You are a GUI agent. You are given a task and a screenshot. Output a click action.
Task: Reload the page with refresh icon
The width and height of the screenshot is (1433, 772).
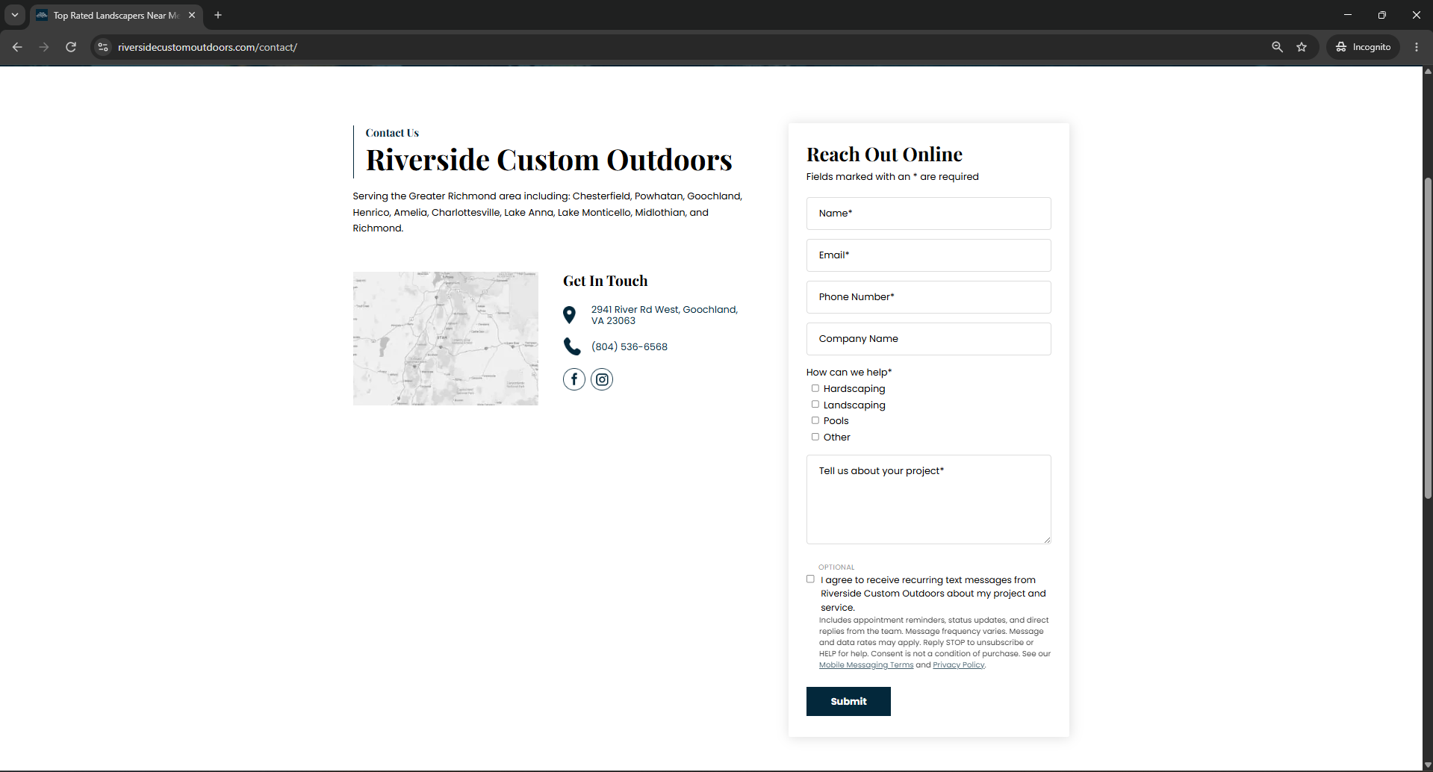coord(71,47)
